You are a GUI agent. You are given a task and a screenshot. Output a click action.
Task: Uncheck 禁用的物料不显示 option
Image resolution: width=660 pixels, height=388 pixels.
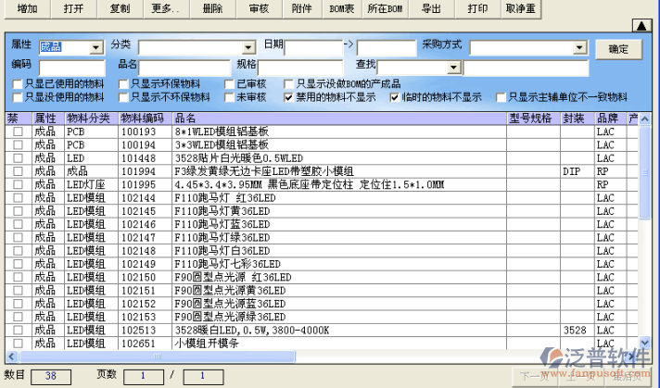pos(288,97)
